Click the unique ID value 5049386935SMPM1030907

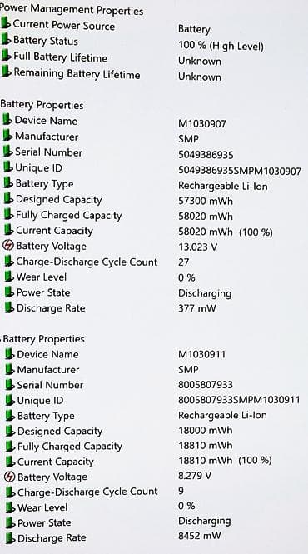tap(240, 172)
